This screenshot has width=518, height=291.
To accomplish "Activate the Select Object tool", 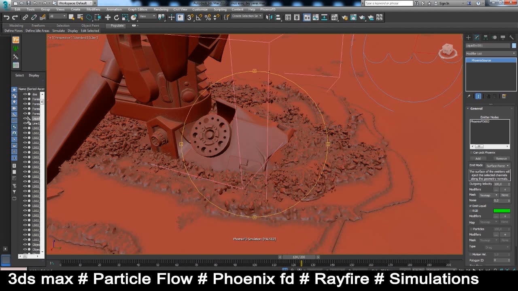I will pyautogui.click(x=72, y=17).
